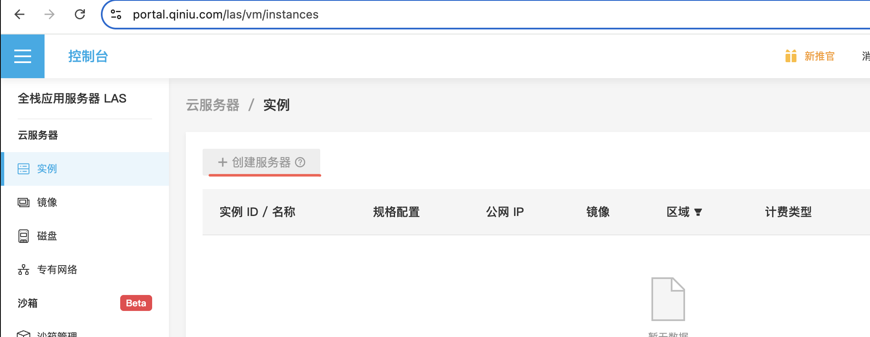Click the empty-data document icon

(x=668, y=299)
